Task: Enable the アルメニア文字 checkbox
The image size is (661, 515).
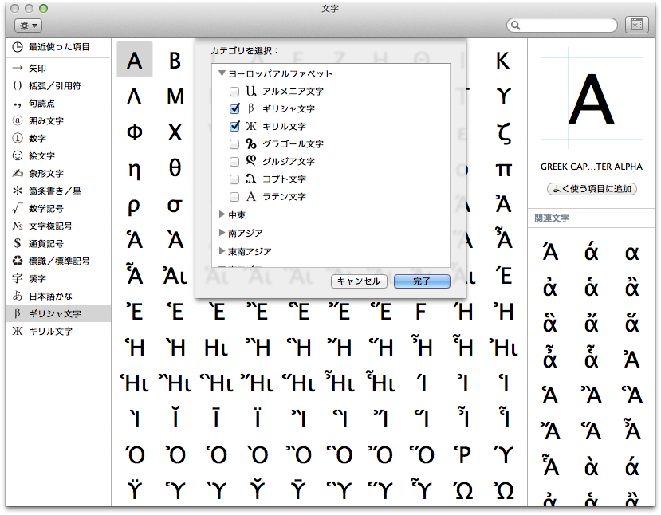Action: tap(234, 92)
